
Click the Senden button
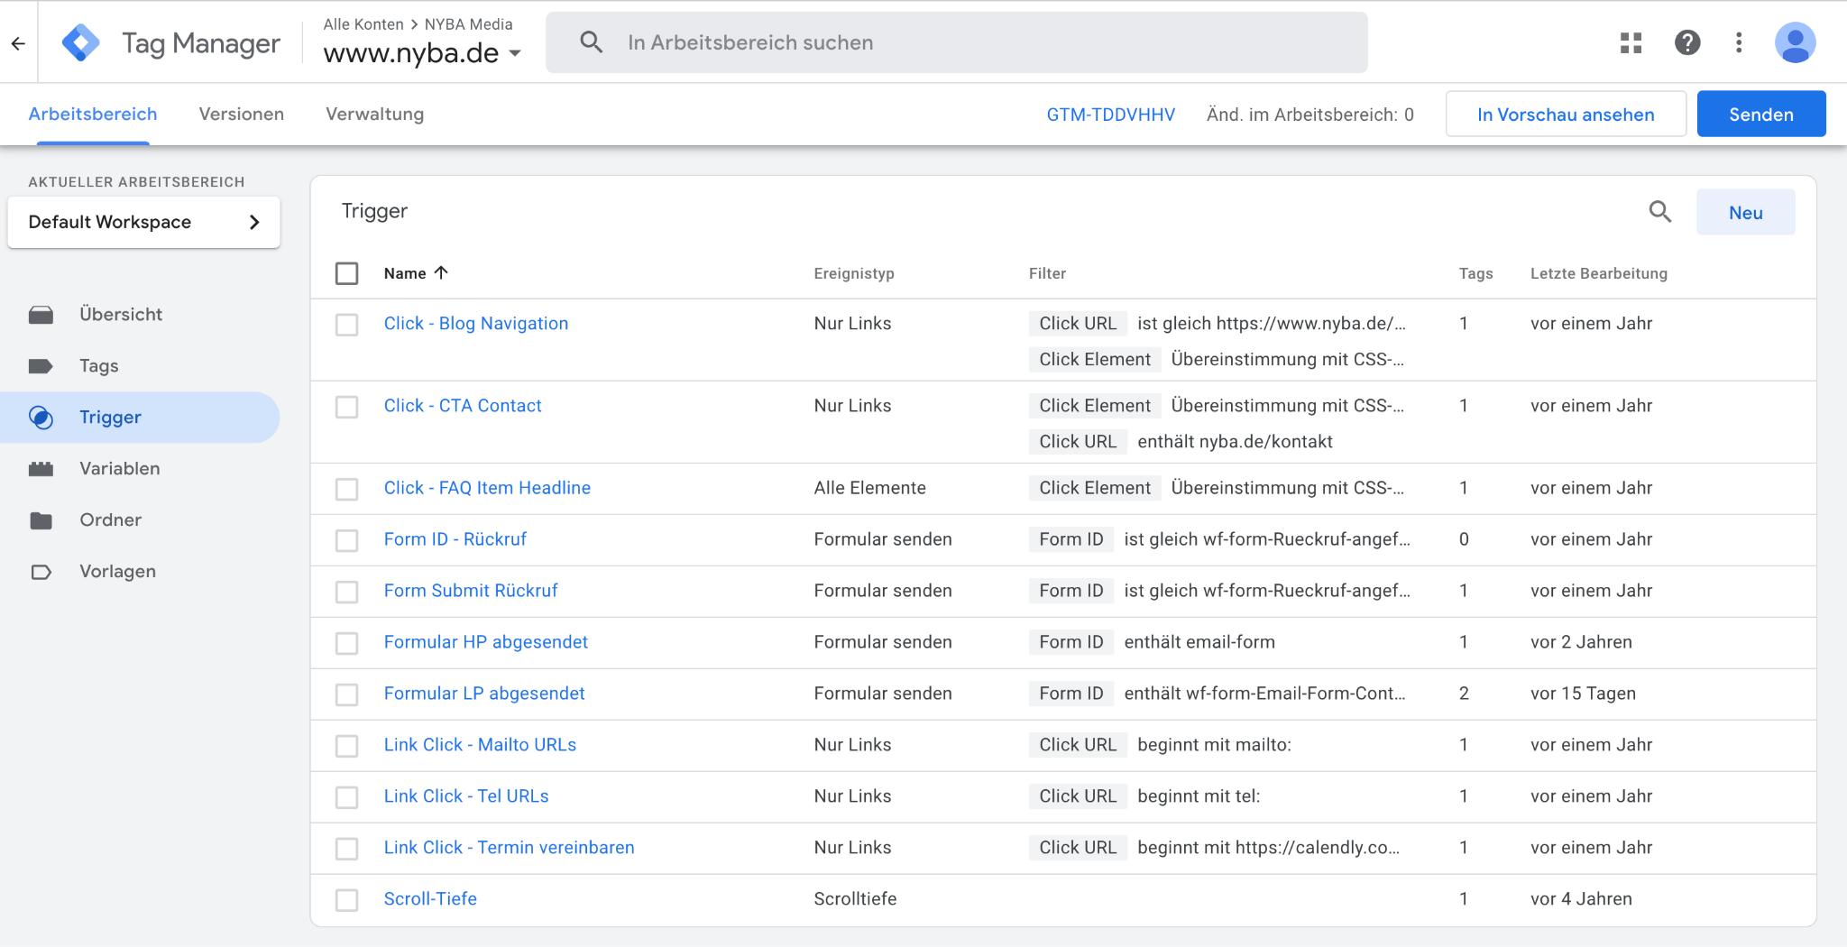tap(1760, 115)
